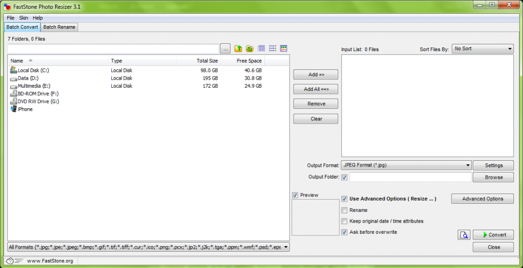The width and height of the screenshot is (523, 268).
Task: Toggle the Output Folder checkbox
Action: [345, 177]
